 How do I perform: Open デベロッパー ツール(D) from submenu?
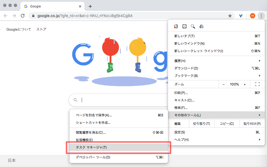pyautogui.click(x=119, y=157)
